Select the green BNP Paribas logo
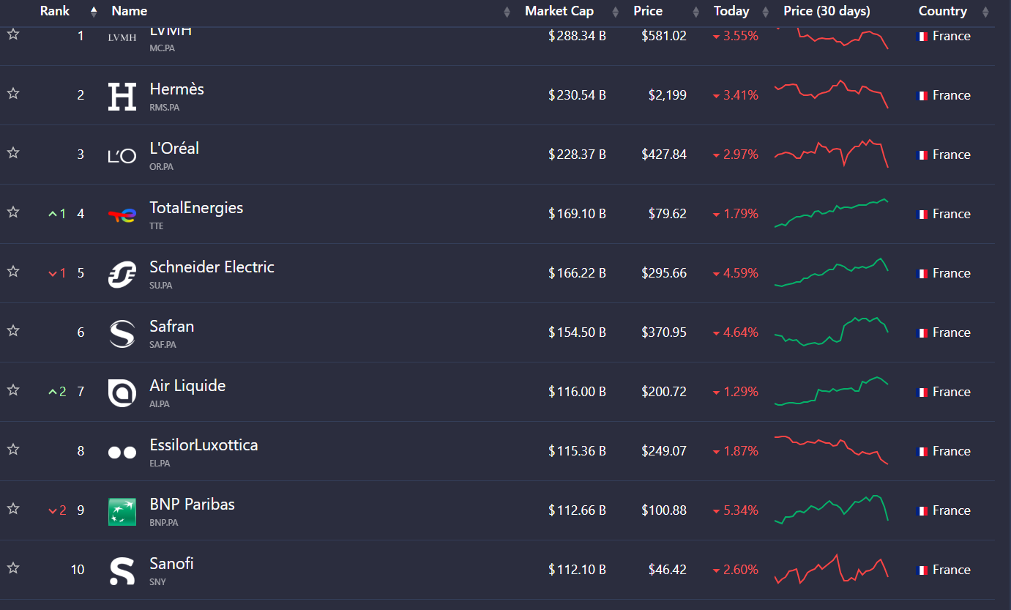Screen dimensions: 1011x610 tap(122, 512)
